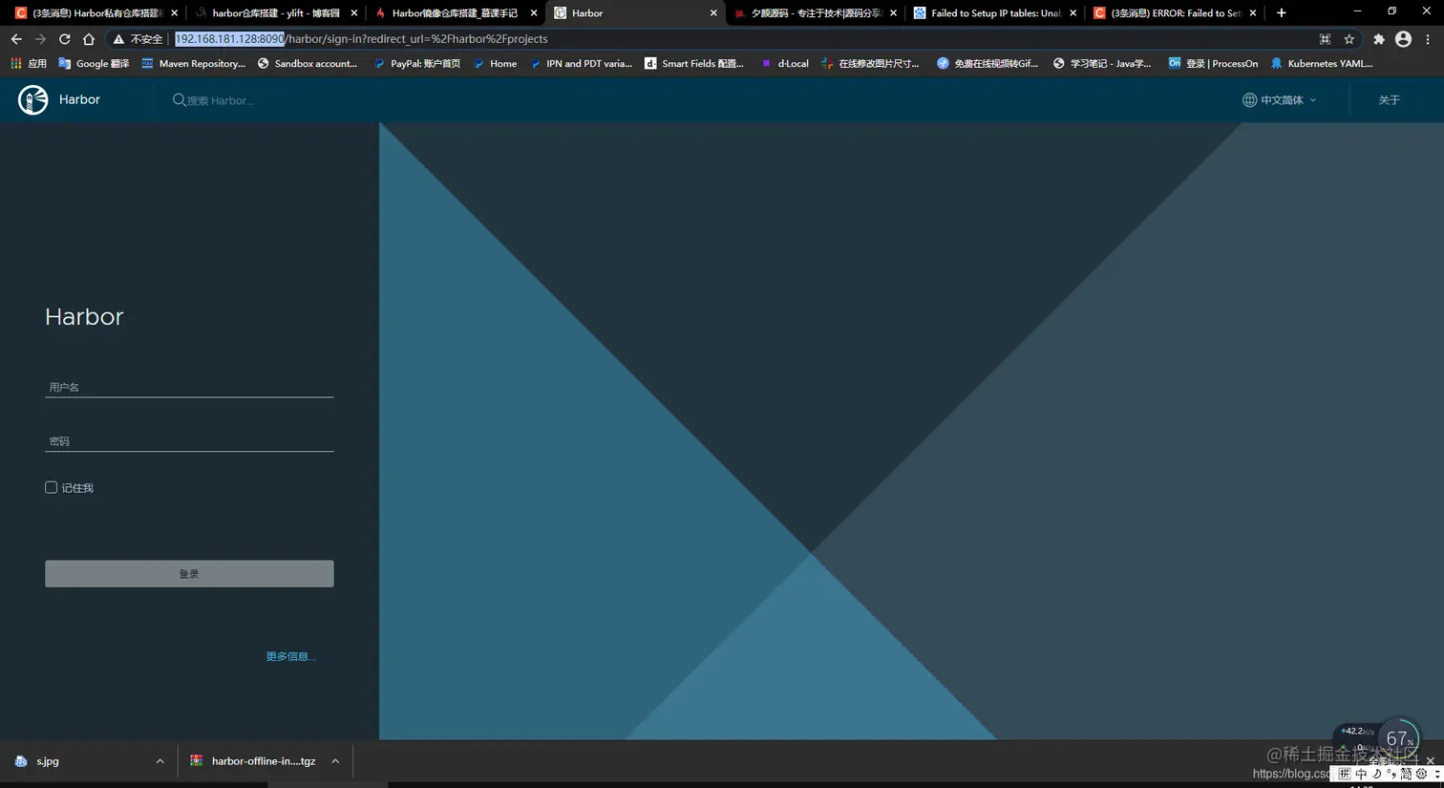
Task: Click the globe language icon
Action: [1249, 100]
